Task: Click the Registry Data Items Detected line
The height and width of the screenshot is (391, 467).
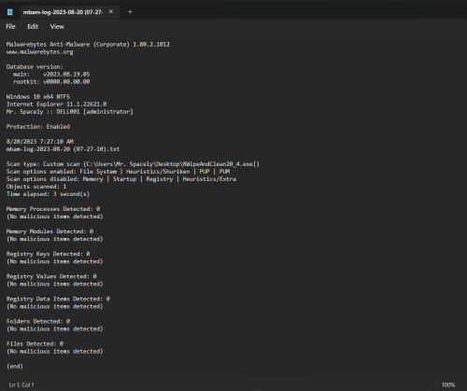Action: pos(58,299)
